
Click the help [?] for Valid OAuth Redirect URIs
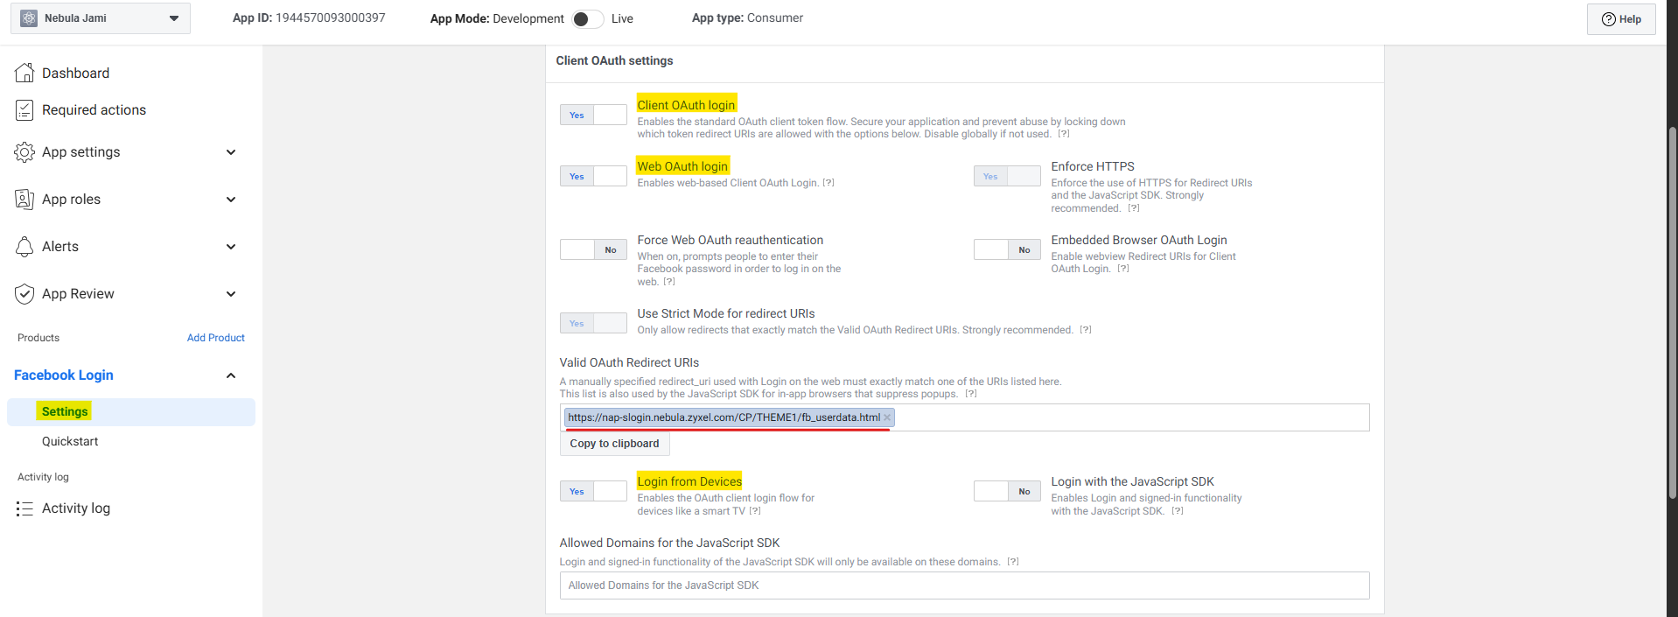(971, 394)
